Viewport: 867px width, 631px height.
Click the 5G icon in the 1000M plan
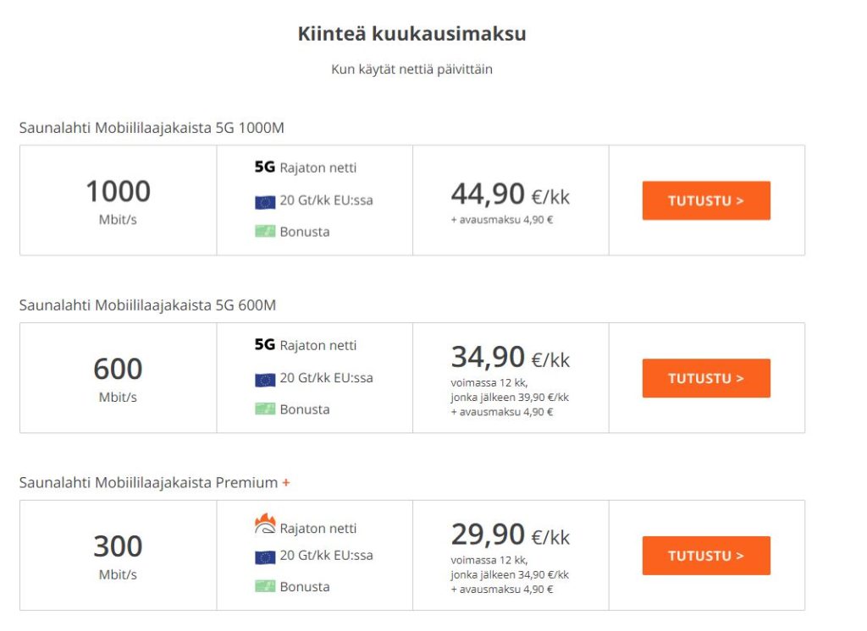pyautogui.click(x=265, y=167)
